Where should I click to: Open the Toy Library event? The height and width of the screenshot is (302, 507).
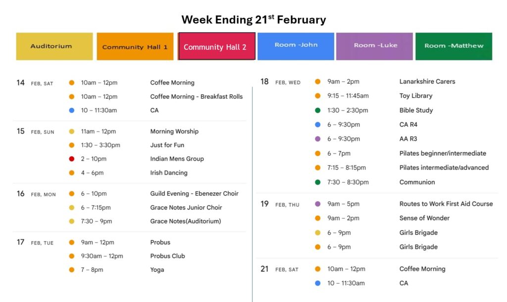coord(415,96)
